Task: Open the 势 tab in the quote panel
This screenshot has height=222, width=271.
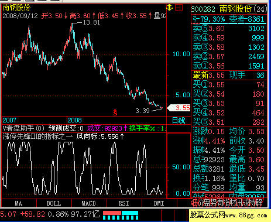Action: 214,203
